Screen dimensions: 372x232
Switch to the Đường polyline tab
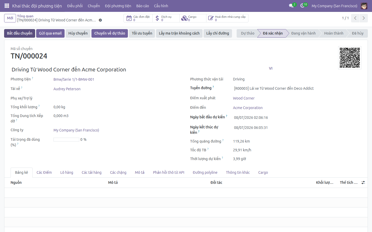tap(205, 172)
